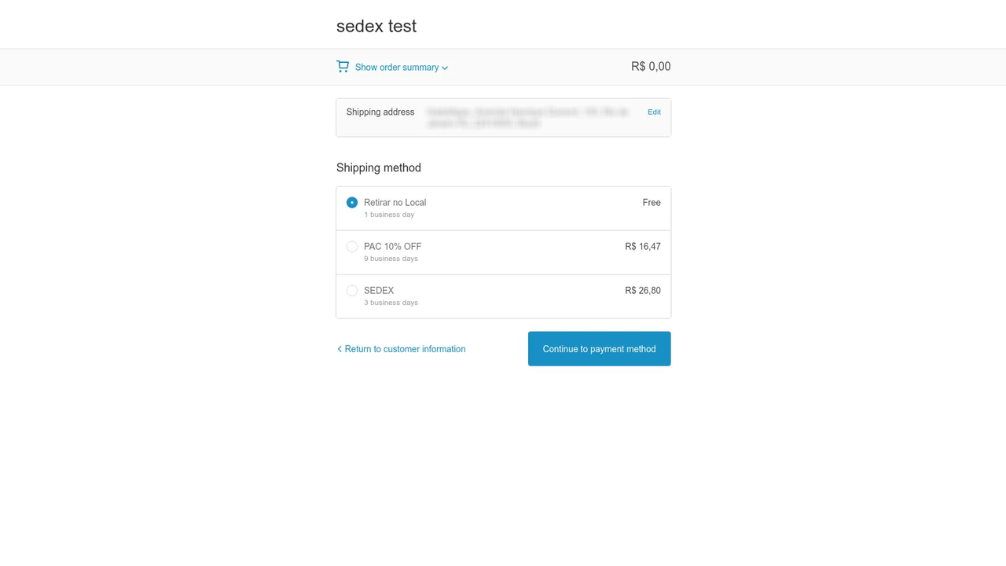Click the Retirar no Local label
1006x566 pixels.
(395, 203)
